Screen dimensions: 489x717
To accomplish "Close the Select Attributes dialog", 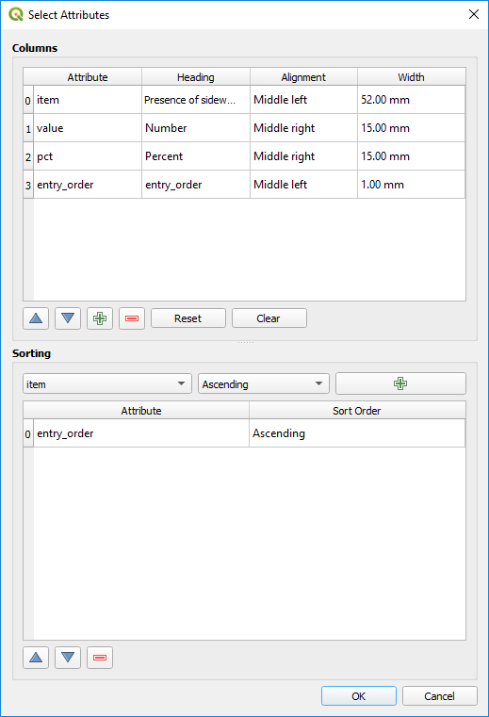I will point(474,15).
